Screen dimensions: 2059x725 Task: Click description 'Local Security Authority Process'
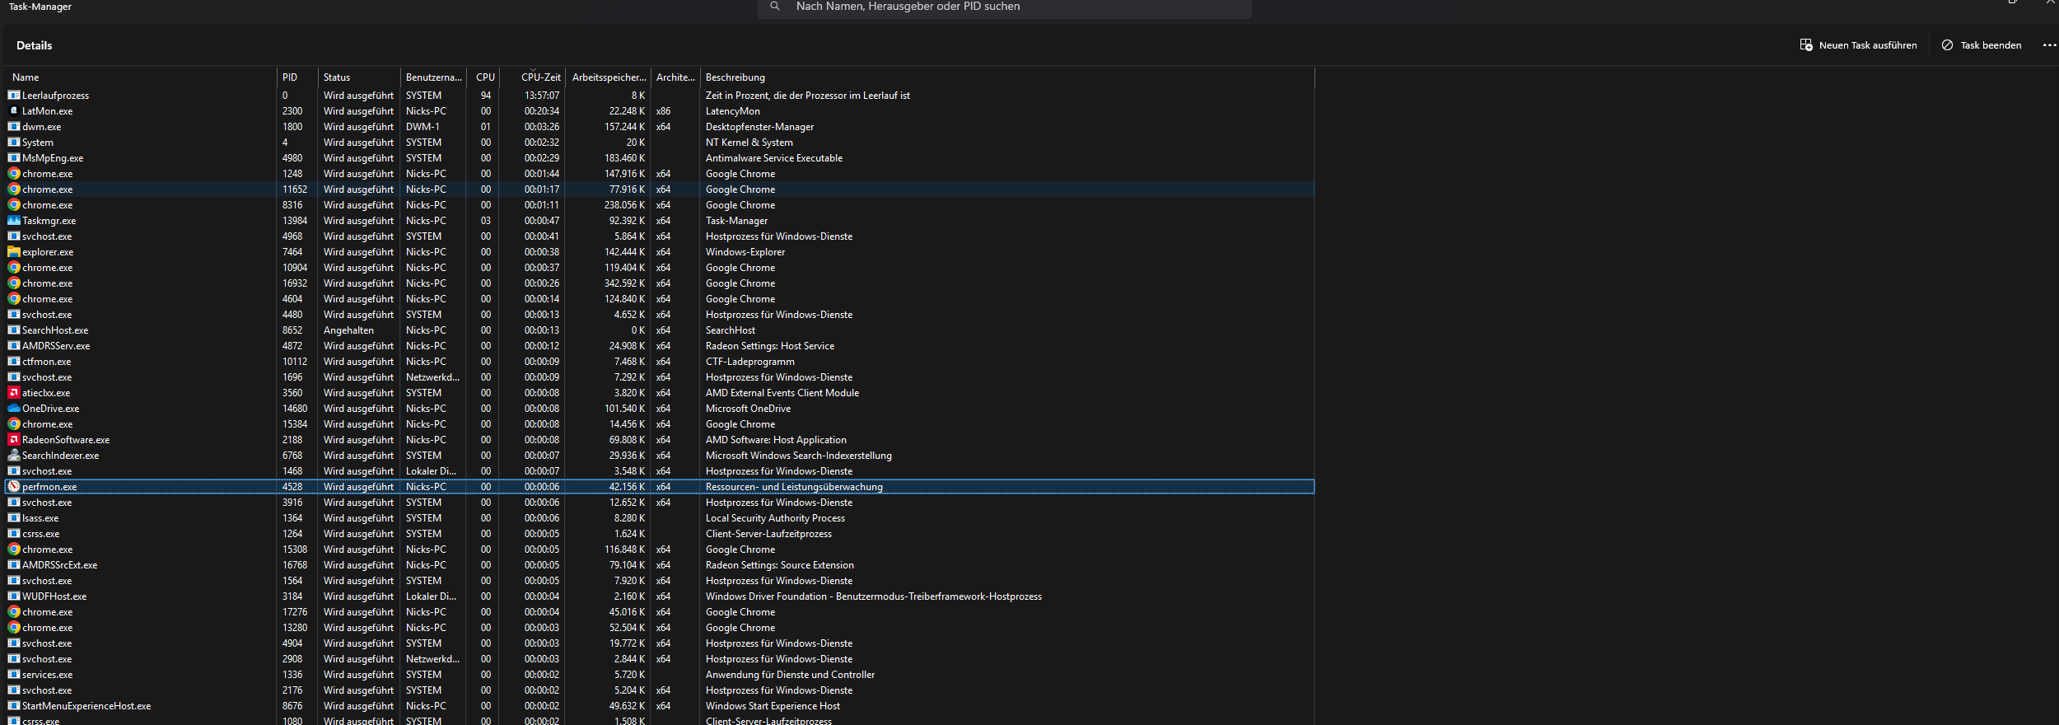tap(775, 518)
